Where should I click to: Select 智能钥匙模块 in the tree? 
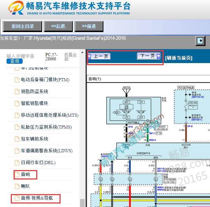(34, 103)
